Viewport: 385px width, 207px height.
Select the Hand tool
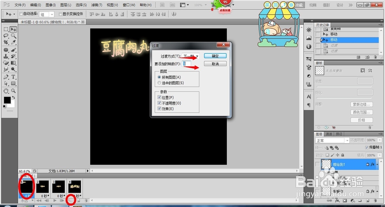tap(6, 91)
